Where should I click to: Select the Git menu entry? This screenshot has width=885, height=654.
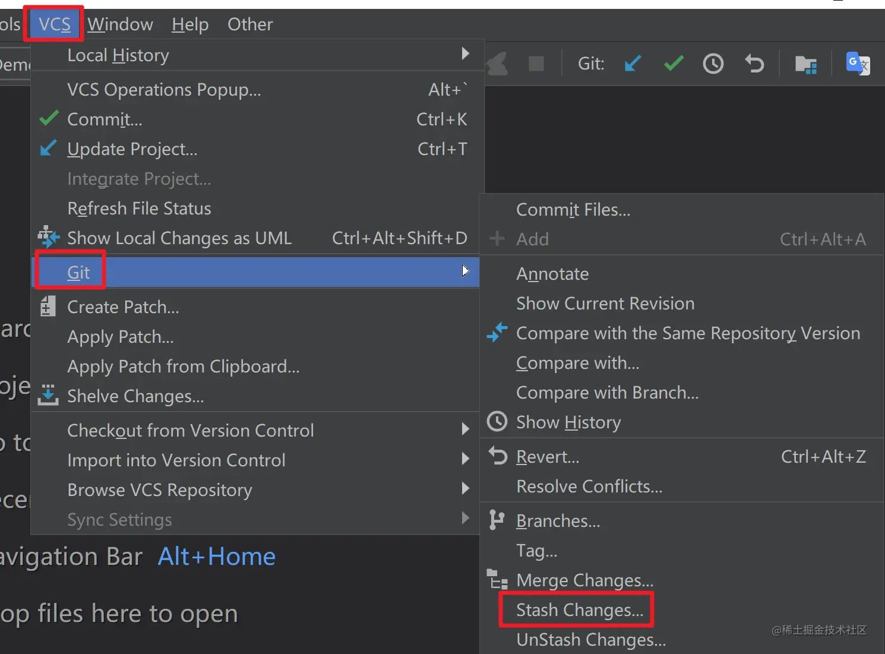pos(255,272)
